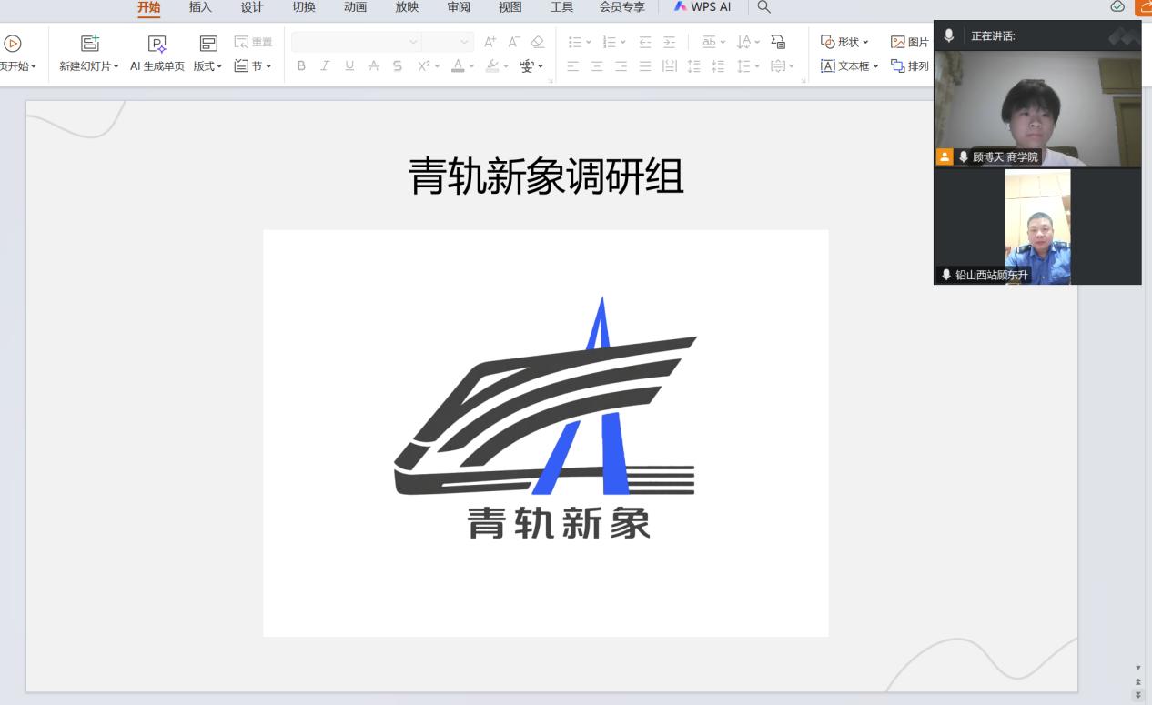
Task: Toggle italic formatting
Action: (325, 65)
